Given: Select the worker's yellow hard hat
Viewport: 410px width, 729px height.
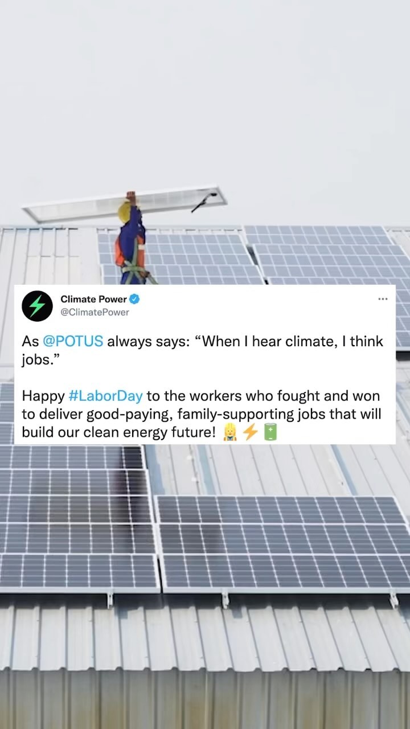Looking at the screenshot, I should pyautogui.click(x=124, y=212).
